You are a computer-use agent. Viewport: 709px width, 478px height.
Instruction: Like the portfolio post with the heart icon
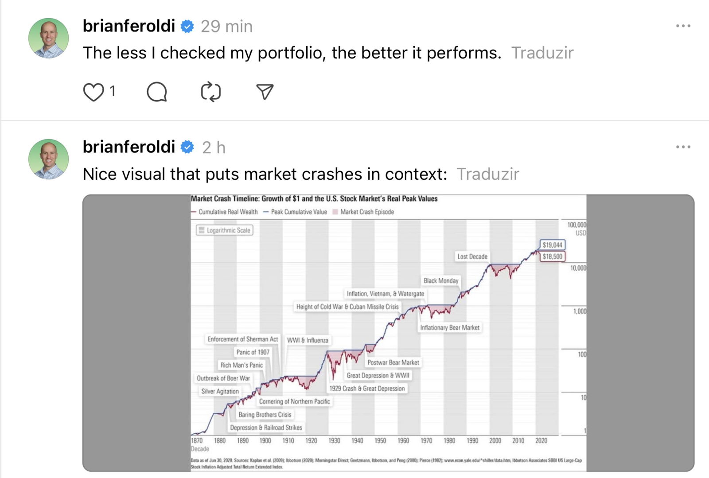coord(93,92)
